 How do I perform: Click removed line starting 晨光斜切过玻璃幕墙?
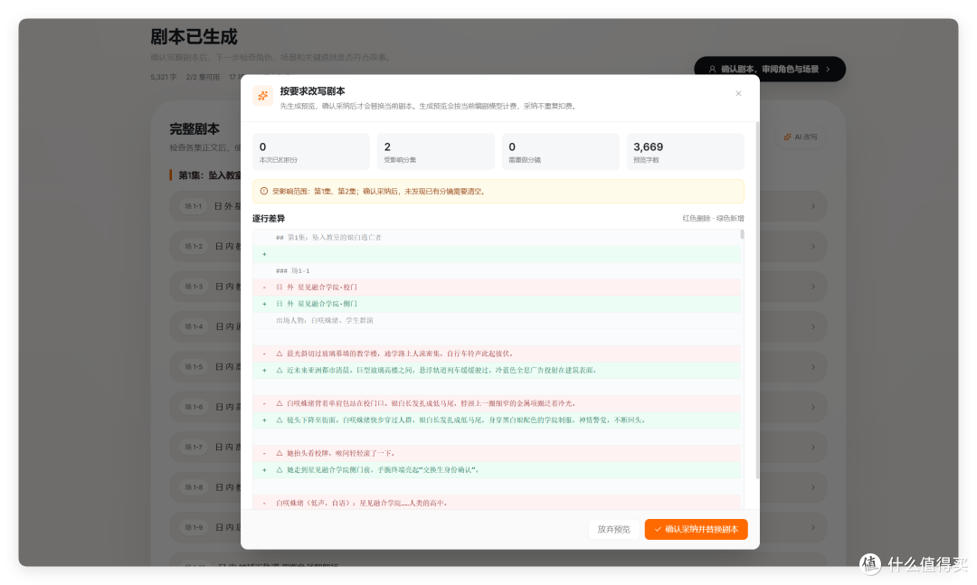coord(497,354)
